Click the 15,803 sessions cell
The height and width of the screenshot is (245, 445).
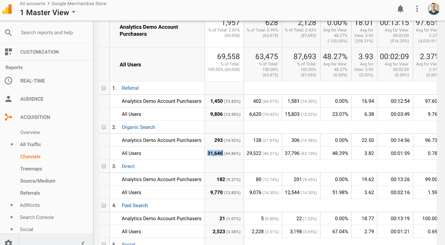pyautogui.click(x=292, y=114)
